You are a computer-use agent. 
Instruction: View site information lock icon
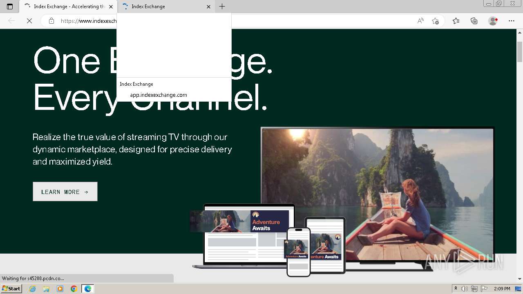51,21
